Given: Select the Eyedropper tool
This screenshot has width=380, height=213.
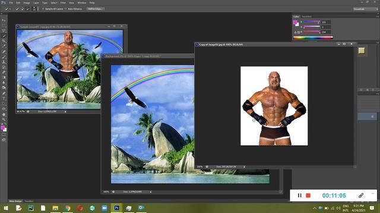Looking at the screenshot, I should click(x=4, y=46).
